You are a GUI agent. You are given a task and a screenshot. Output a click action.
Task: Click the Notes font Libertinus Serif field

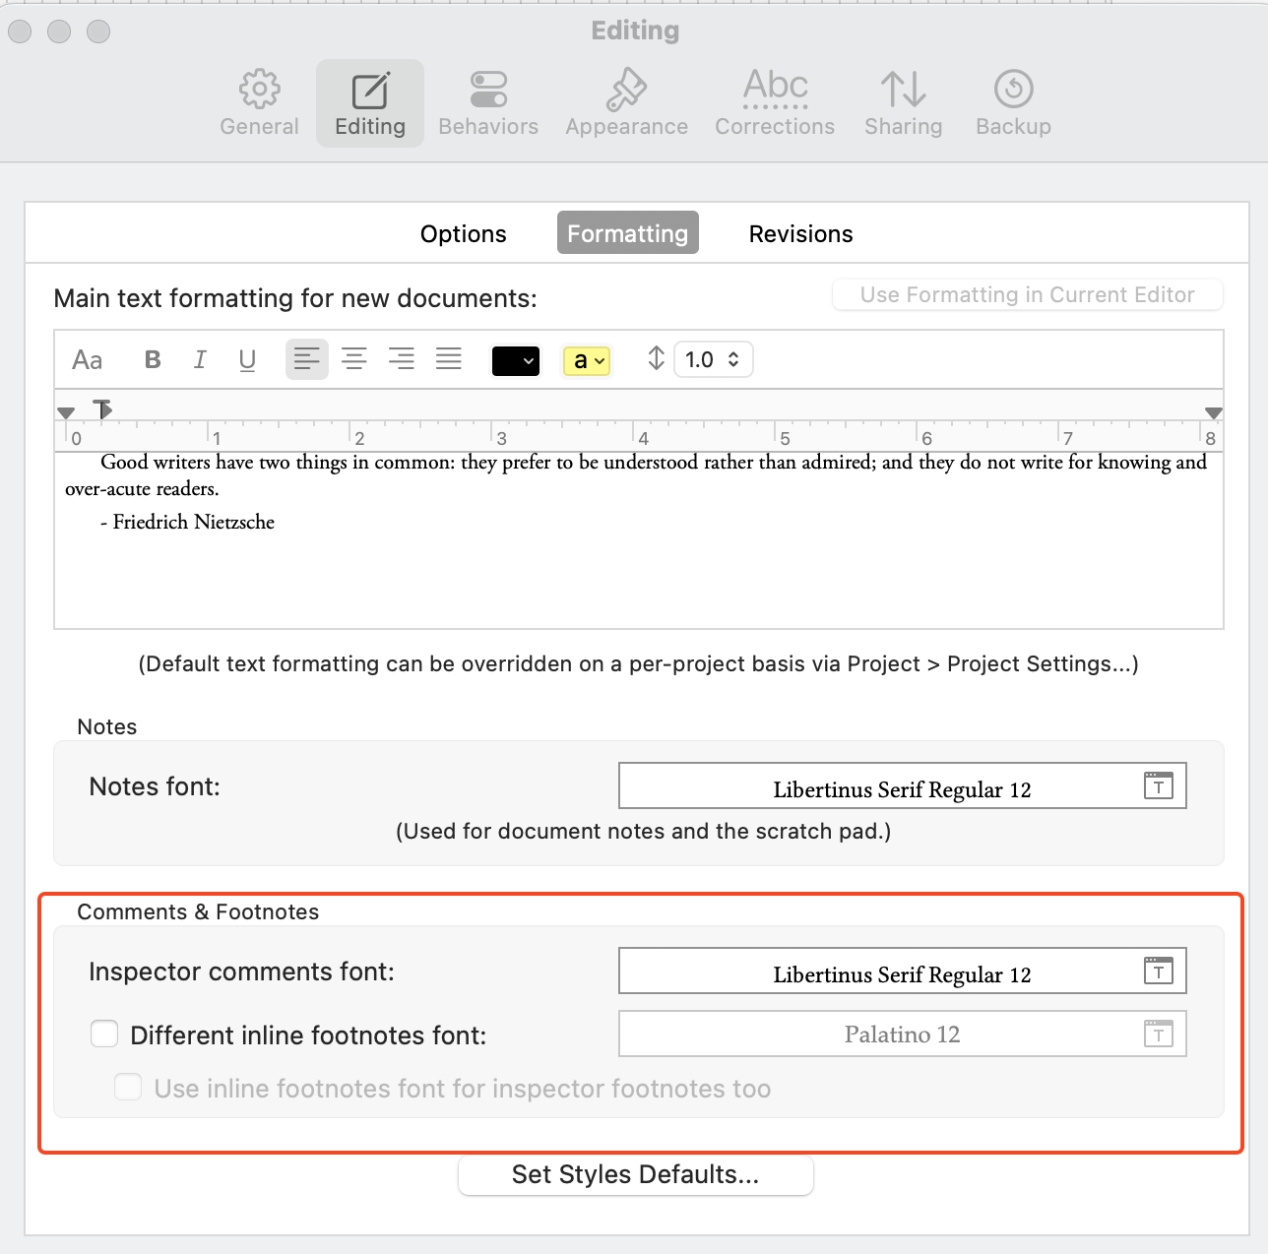point(903,785)
